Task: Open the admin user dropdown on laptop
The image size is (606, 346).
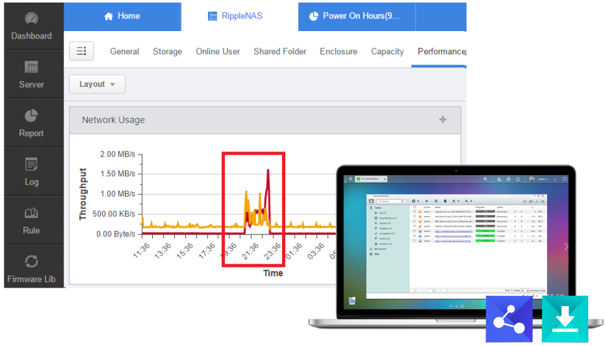Action: 543,179
